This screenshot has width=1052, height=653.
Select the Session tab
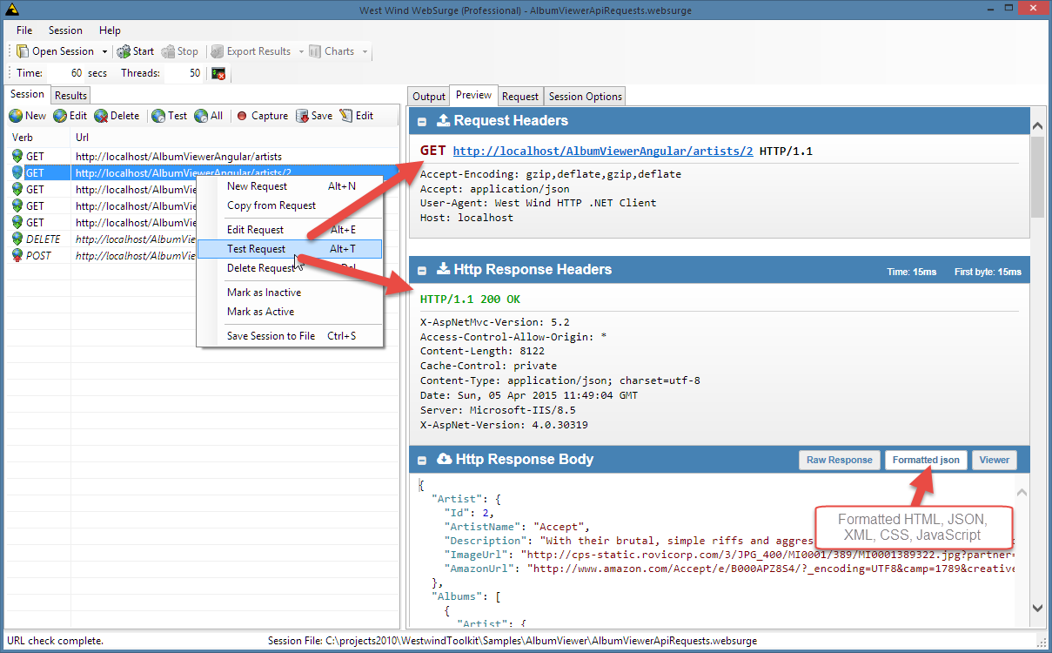click(x=27, y=94)
